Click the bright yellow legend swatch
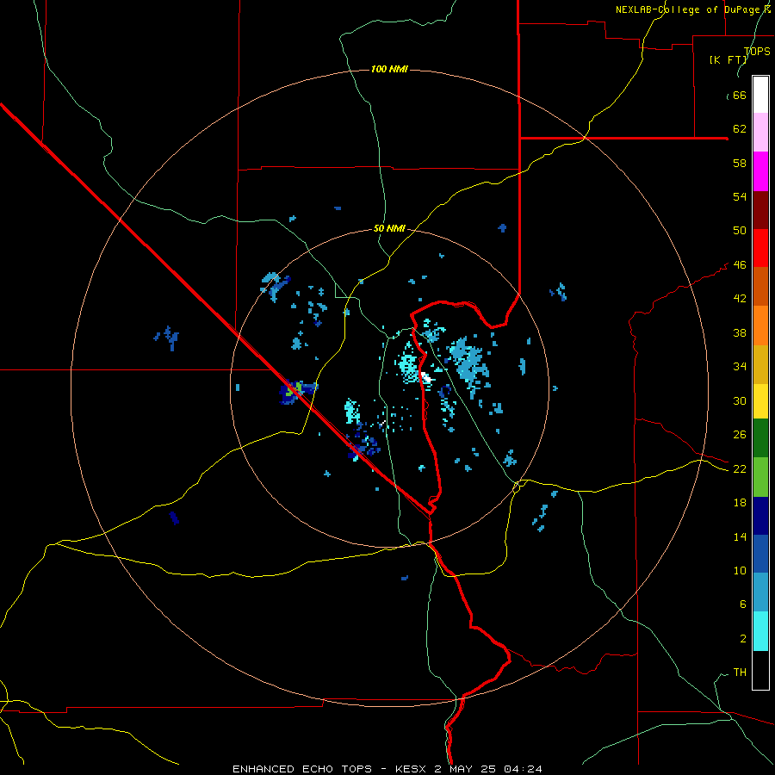Viewport: 775px width, 775px height. coord(760,400)
